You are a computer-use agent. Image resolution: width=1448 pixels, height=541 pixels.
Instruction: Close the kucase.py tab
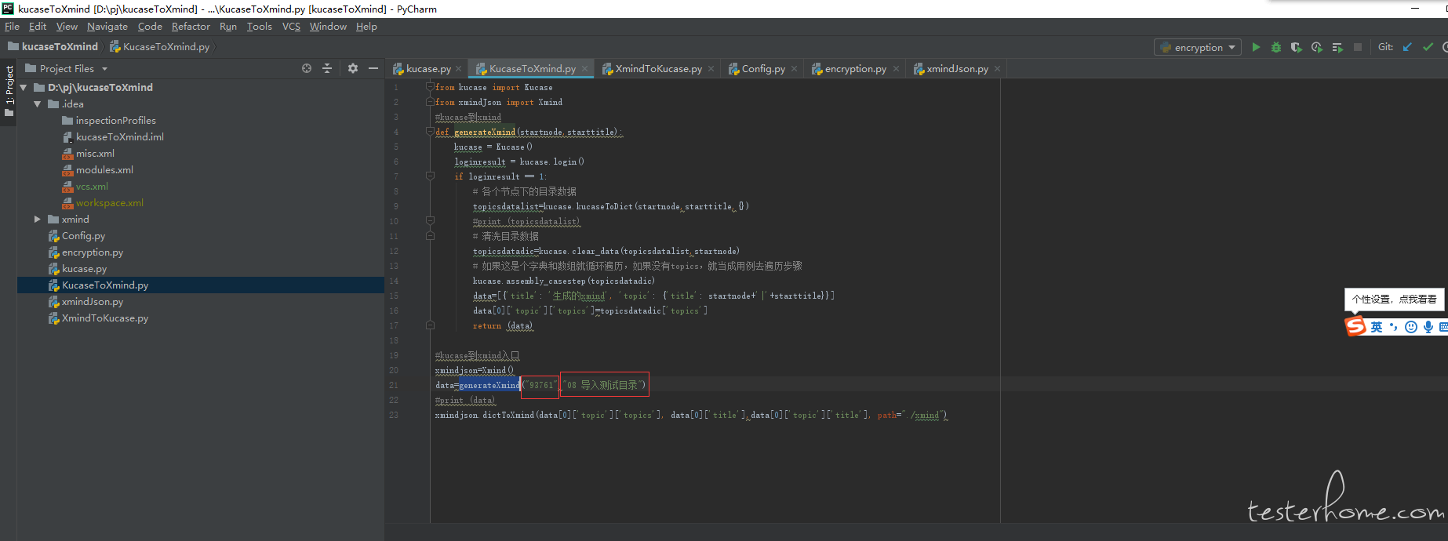460,69
